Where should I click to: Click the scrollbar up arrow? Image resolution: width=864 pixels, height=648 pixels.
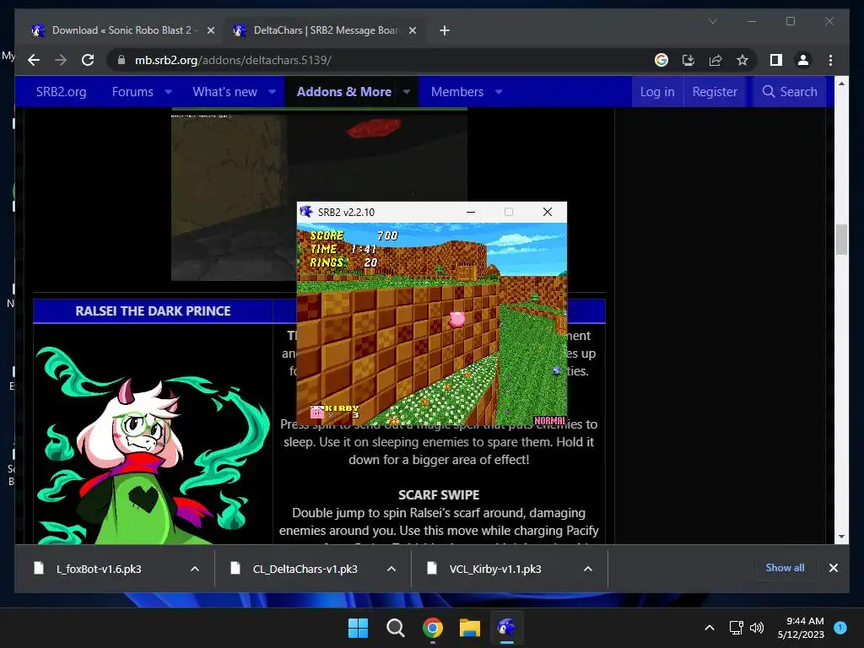pos(841,84)
